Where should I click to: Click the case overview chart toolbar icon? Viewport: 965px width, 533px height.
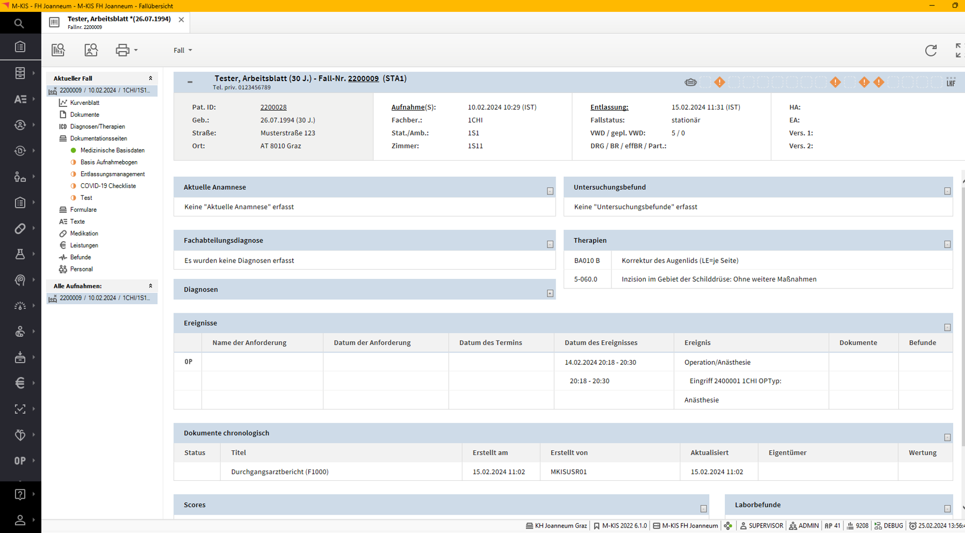click(58, 50)
